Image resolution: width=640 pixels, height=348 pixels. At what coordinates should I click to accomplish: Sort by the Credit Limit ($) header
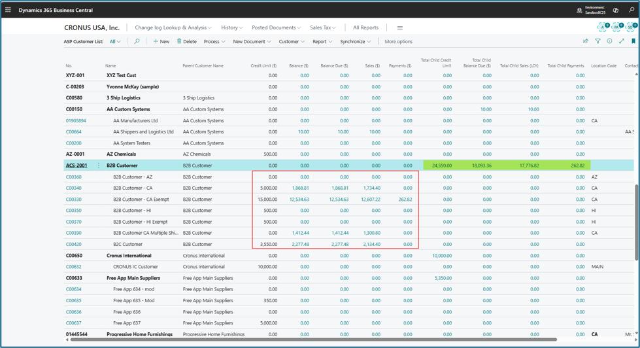263,66
